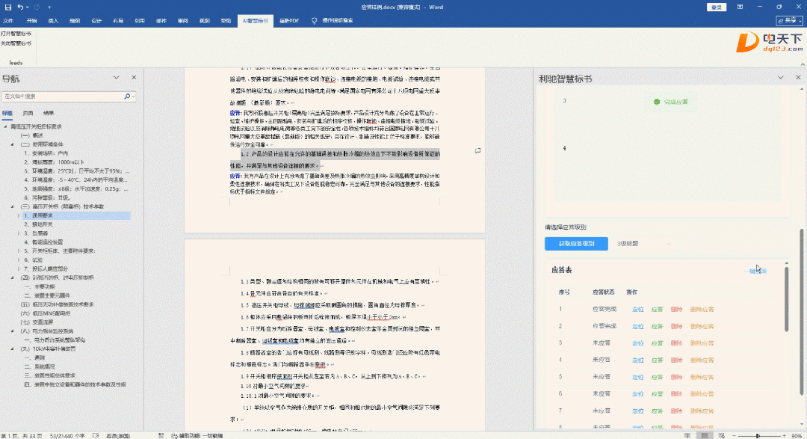Image resolution: width=807 pixels, height=439 pixels.
Task: Open the Customize Quick Access Toolbar arrow
Action: point(49,7)
